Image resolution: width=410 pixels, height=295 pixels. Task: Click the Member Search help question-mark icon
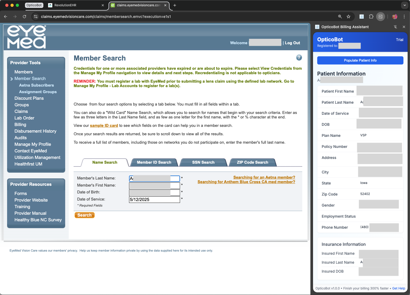[x=299, y=57]
